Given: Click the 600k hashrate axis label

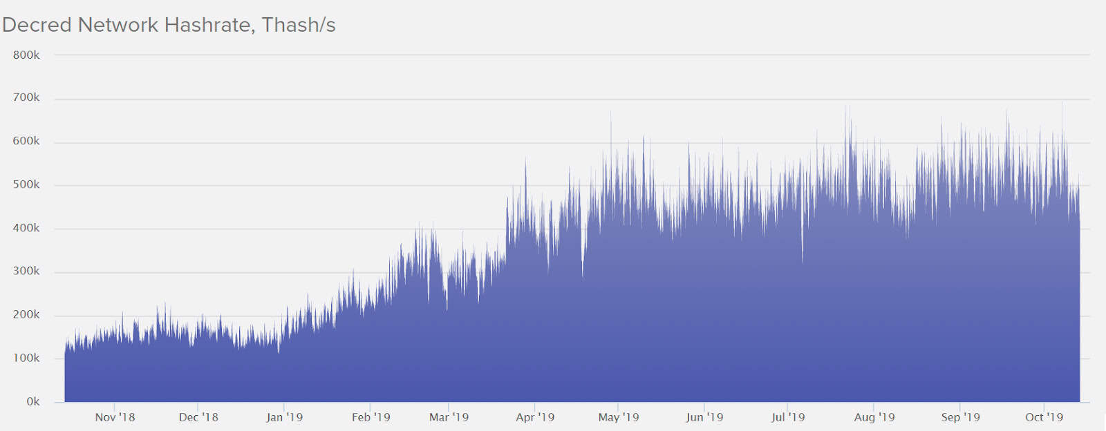Looking at the screenshot, I should pos(26,142).
